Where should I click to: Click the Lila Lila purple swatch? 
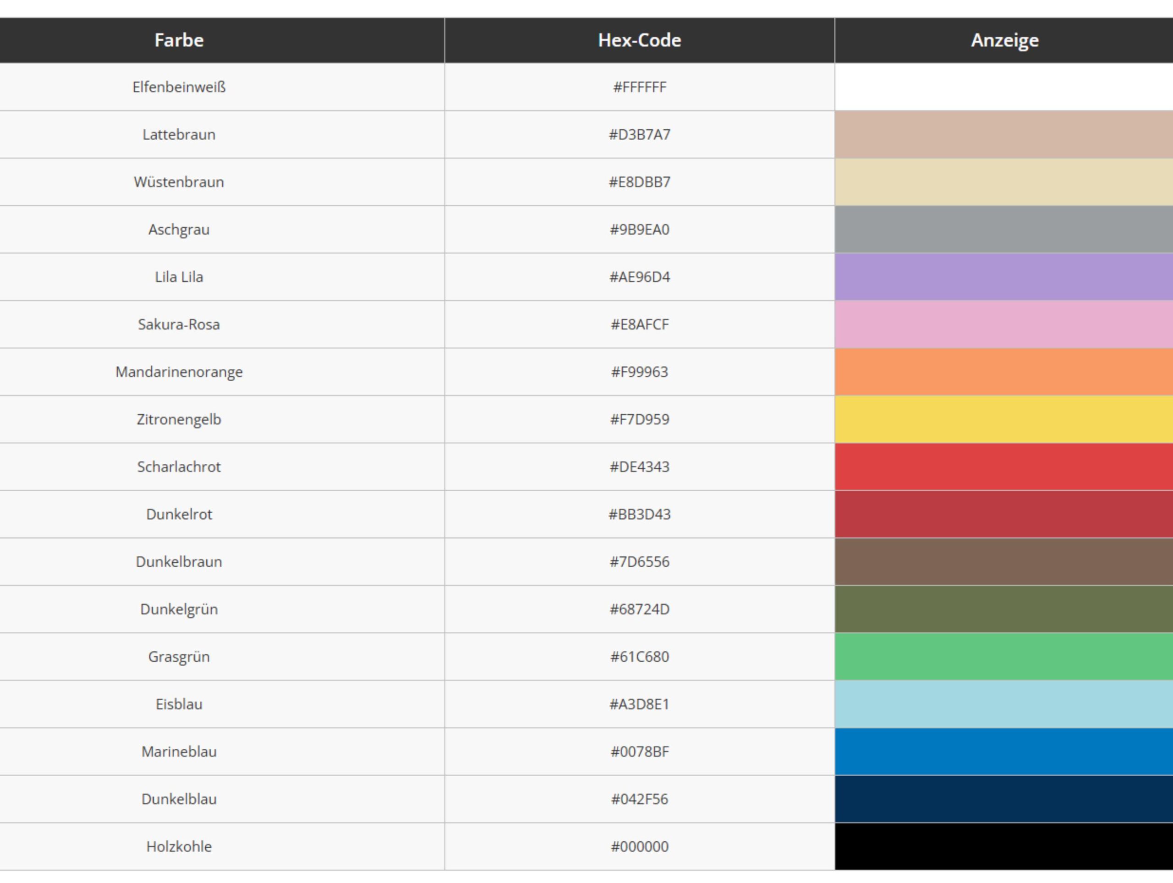click(x=1003, y=277)
